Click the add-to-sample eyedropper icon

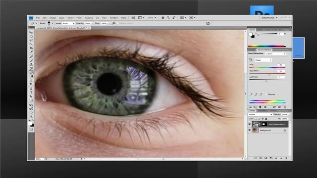(256, 94)
